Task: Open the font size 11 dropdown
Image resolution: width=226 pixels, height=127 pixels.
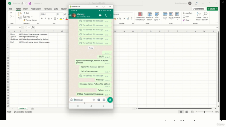Action: (63, 14)
